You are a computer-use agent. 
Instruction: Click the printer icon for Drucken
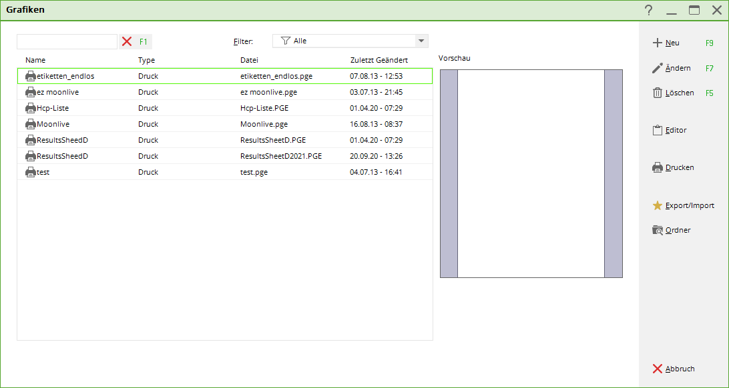658,167
